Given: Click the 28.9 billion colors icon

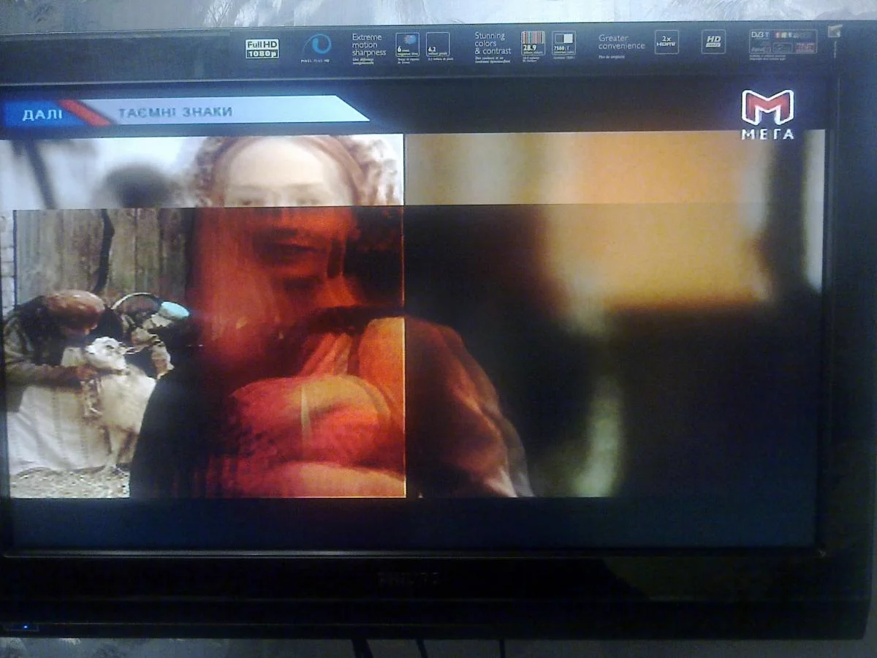Looking at the screenshot, I should (x=533, y=43).
